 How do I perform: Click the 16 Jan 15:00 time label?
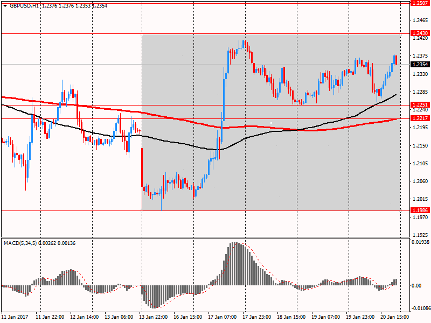189,317
